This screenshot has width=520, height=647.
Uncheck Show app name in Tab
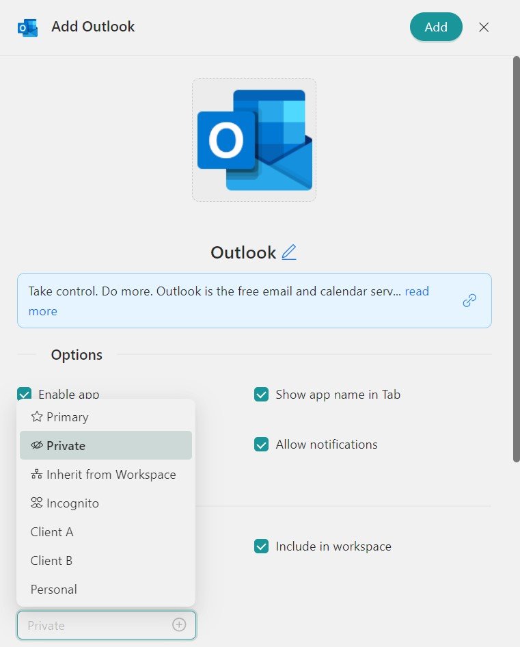click(x=262, y=395)
